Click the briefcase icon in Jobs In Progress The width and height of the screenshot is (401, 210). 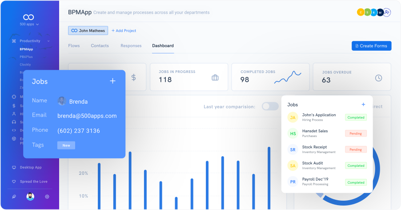(x=215, y=77)
